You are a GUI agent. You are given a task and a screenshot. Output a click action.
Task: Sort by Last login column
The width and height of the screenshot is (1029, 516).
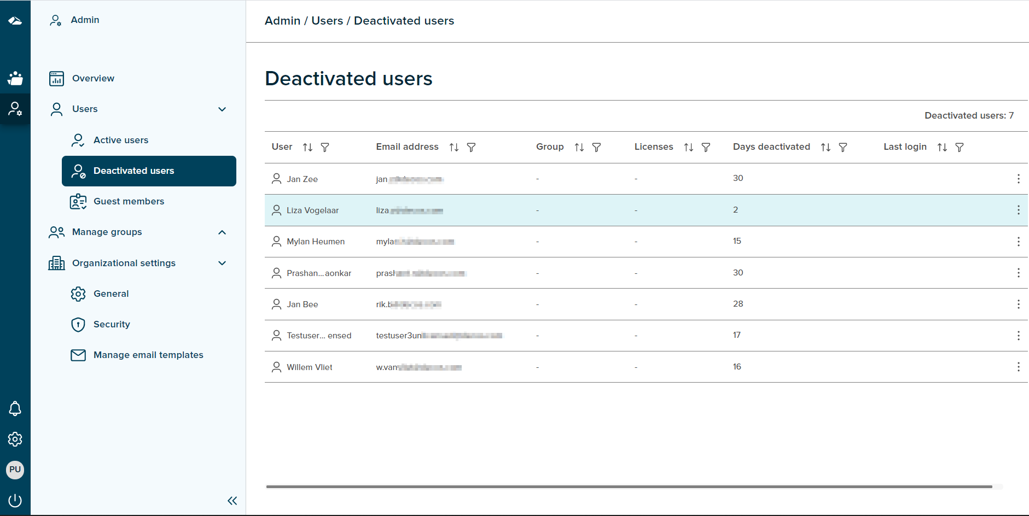(x=942, y=147)
